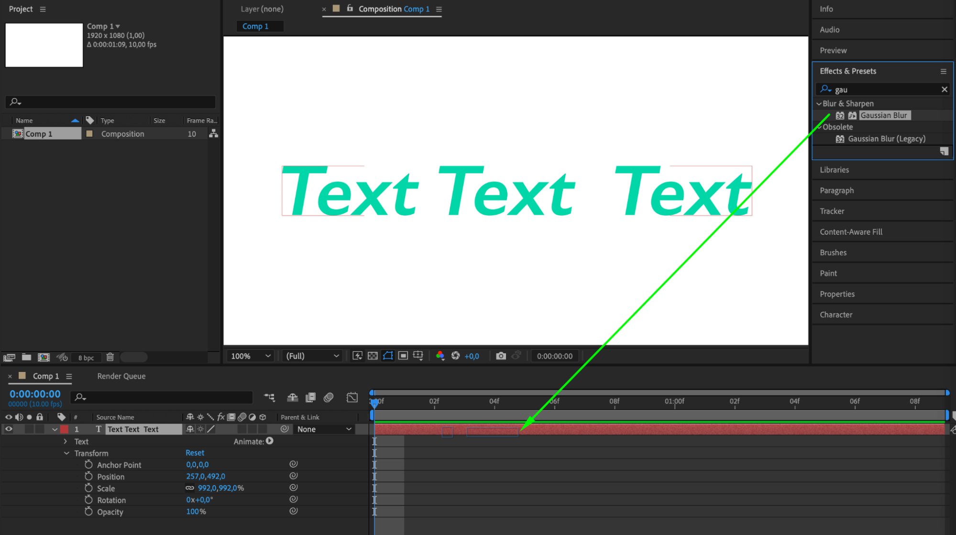Toggle transparency grid in the viewer
This screenshot has height=535, width=956.
click(x=373, y=356)
